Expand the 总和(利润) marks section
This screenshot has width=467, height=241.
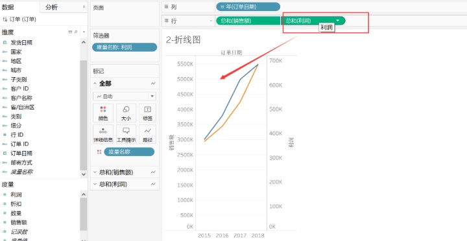(95, 184)
